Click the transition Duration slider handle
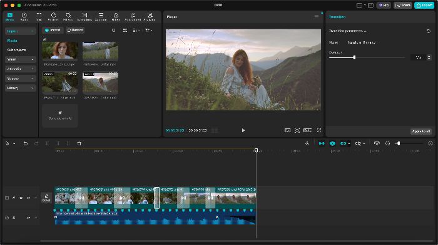The image size is (438, 245). pyautogui.click(x=354, y=57)
